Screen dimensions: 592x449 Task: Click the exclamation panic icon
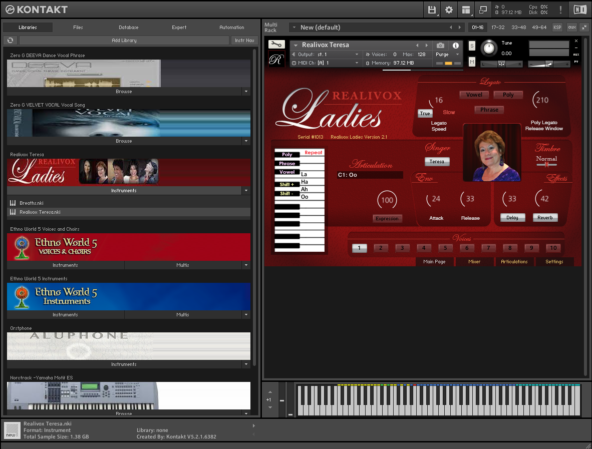tap(560, 10)
